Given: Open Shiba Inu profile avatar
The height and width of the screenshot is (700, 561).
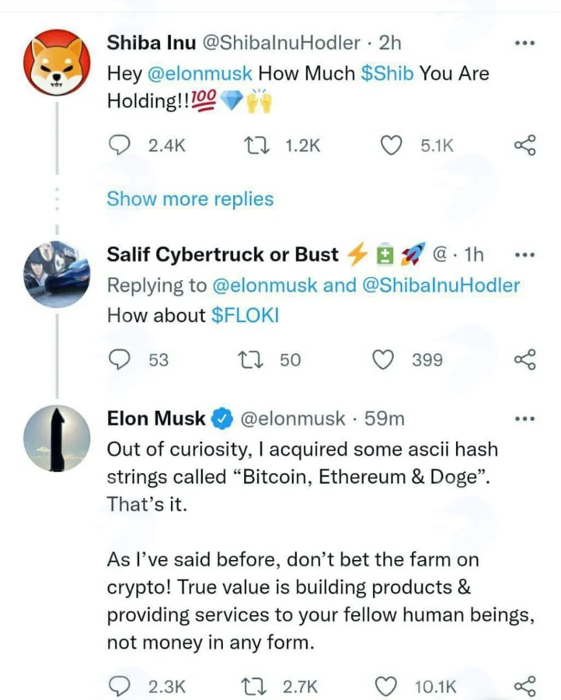Looking at the screenshot, I should [x=57, y=62].
